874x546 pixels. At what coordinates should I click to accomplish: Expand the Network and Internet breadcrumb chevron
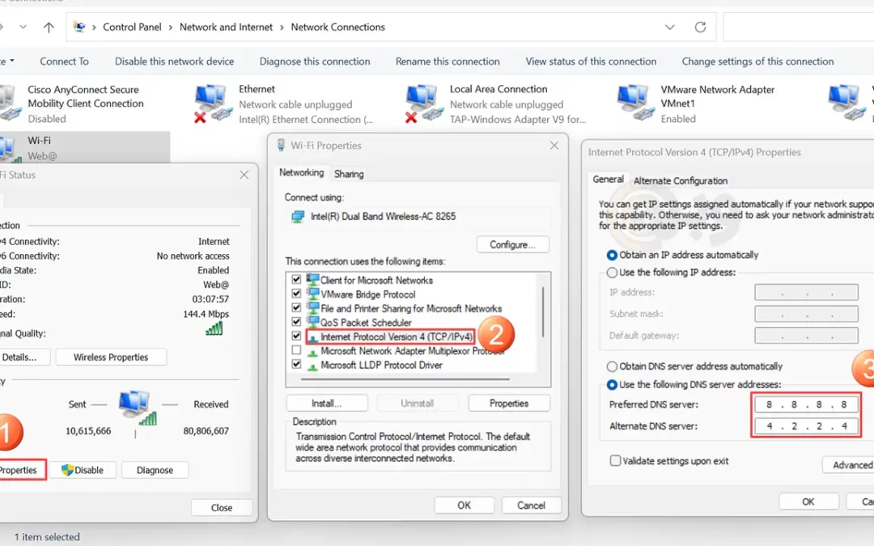click(282, 27)
